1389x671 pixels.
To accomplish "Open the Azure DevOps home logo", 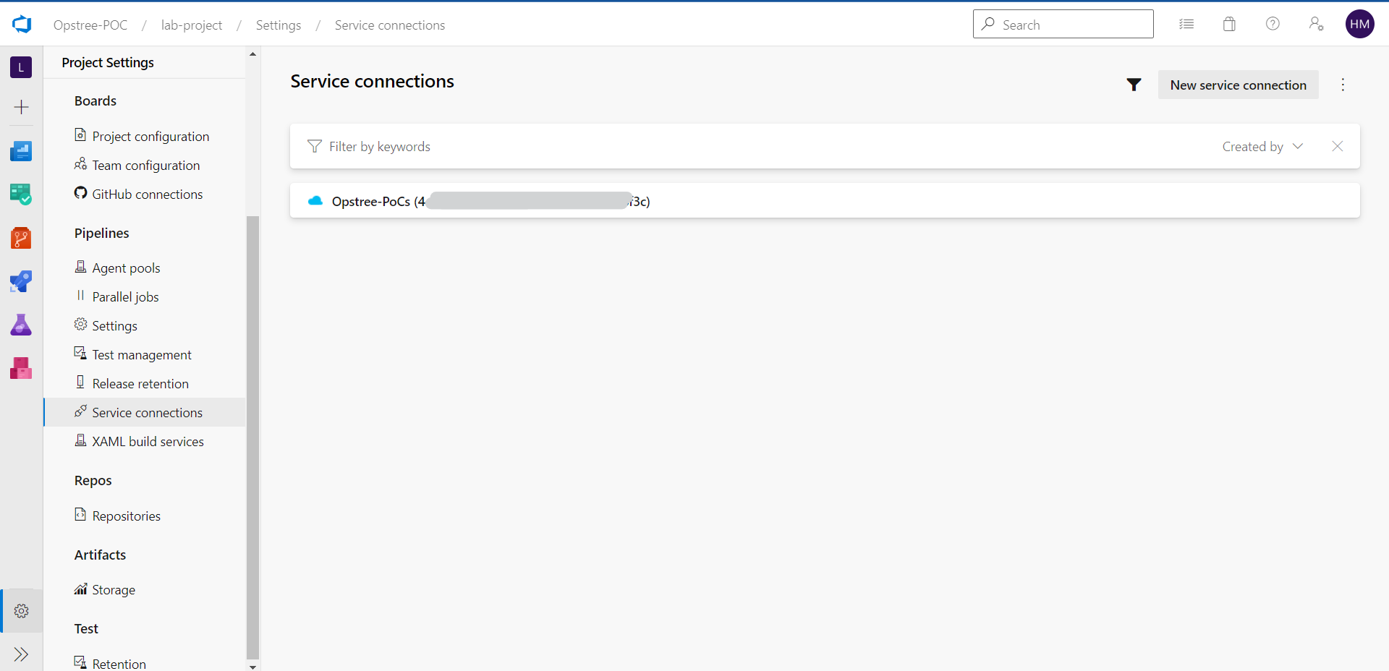I will tap(22, 25).
